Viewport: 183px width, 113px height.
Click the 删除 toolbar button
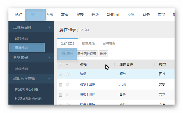(103, 54)
